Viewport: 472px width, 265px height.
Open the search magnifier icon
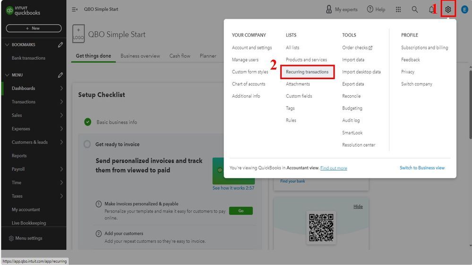point(415,9)
